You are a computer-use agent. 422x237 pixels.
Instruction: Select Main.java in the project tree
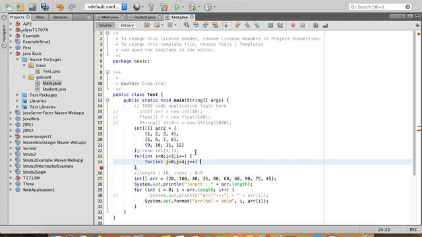(x=51, y=83)
